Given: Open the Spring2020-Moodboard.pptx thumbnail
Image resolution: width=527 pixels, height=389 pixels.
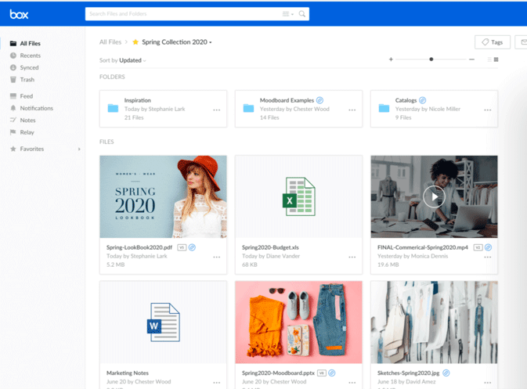Looking at the screenshot, I should point(299,322).
